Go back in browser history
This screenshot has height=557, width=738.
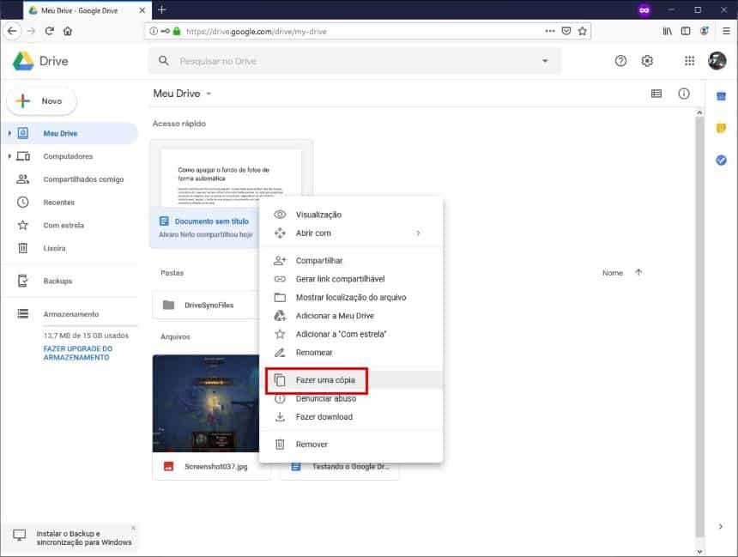(12, 31)
